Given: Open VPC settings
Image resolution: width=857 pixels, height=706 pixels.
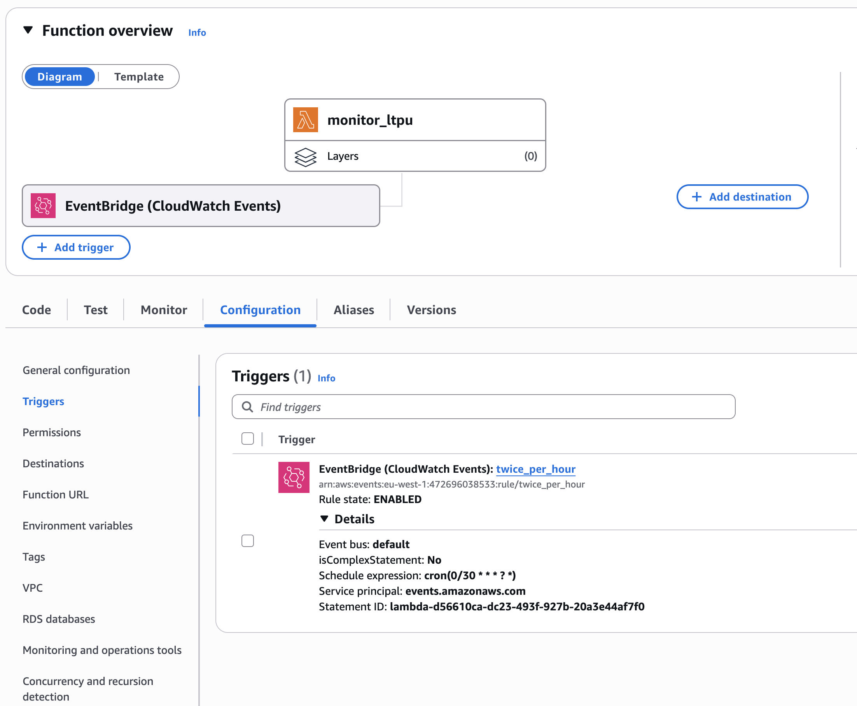Looking at the screenshot, I should point(33,588).
